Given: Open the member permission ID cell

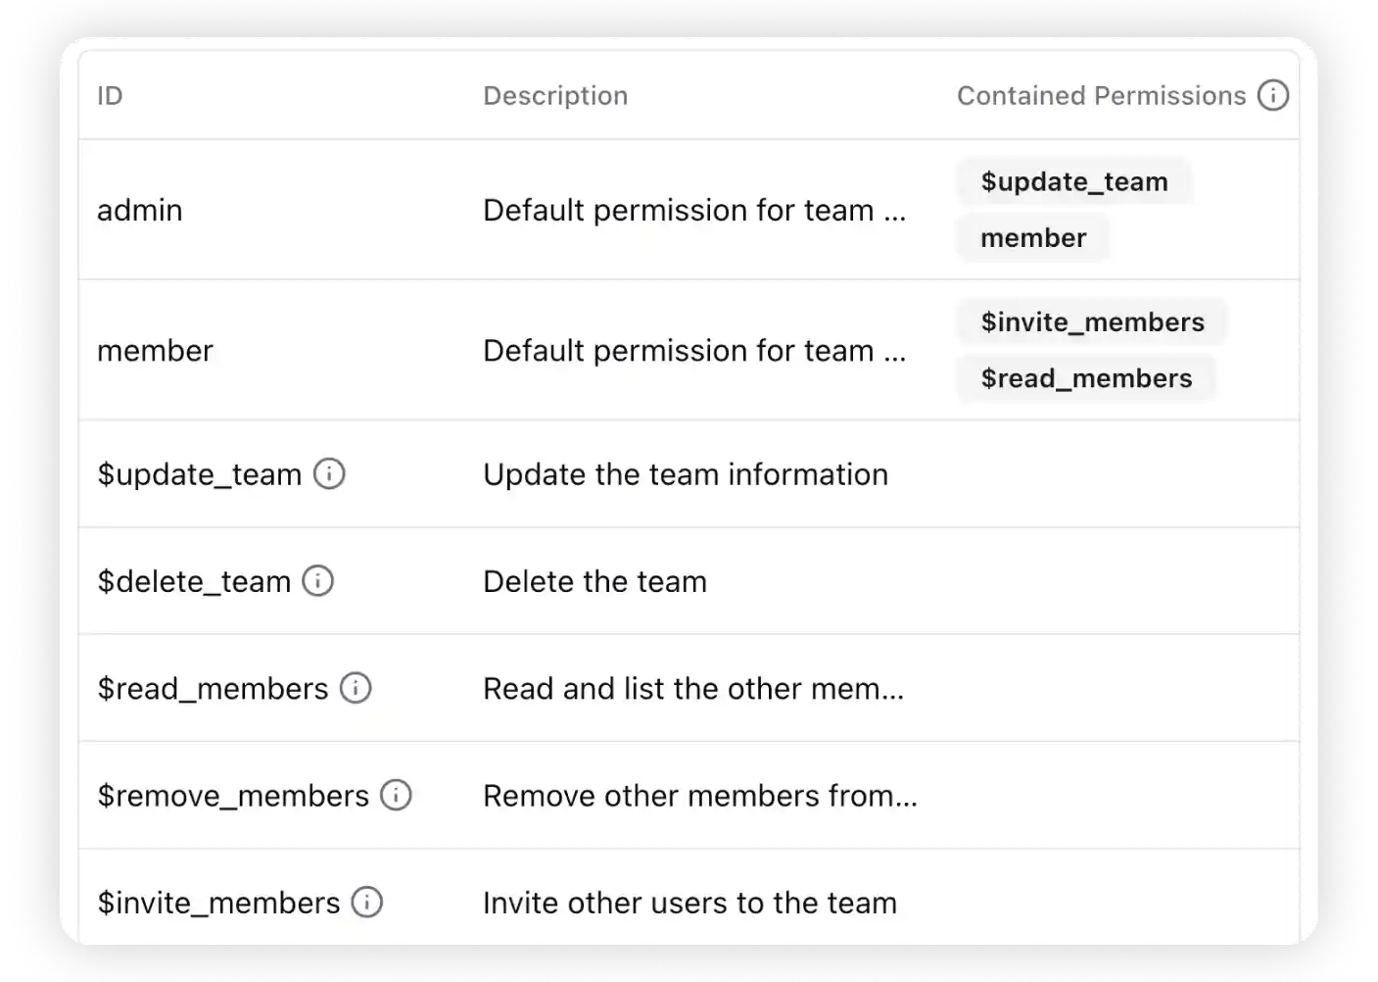Looking at the screenshot, I should click(x=155, y=351).
